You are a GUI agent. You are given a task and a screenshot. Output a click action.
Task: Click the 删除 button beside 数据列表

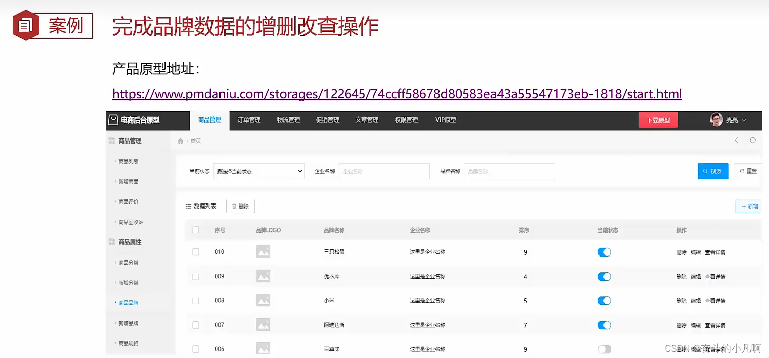coord(240,206)
